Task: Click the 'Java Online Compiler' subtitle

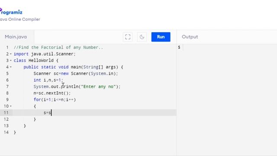Action: coord(20,19)
